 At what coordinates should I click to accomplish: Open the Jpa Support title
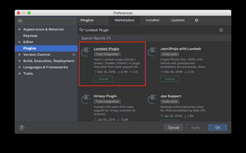tap(171, 96)
